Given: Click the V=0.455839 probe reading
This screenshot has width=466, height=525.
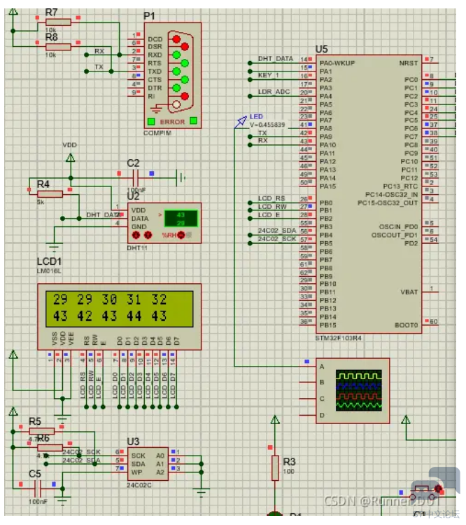Looking at the screenshot, I should tap(267, 125).
